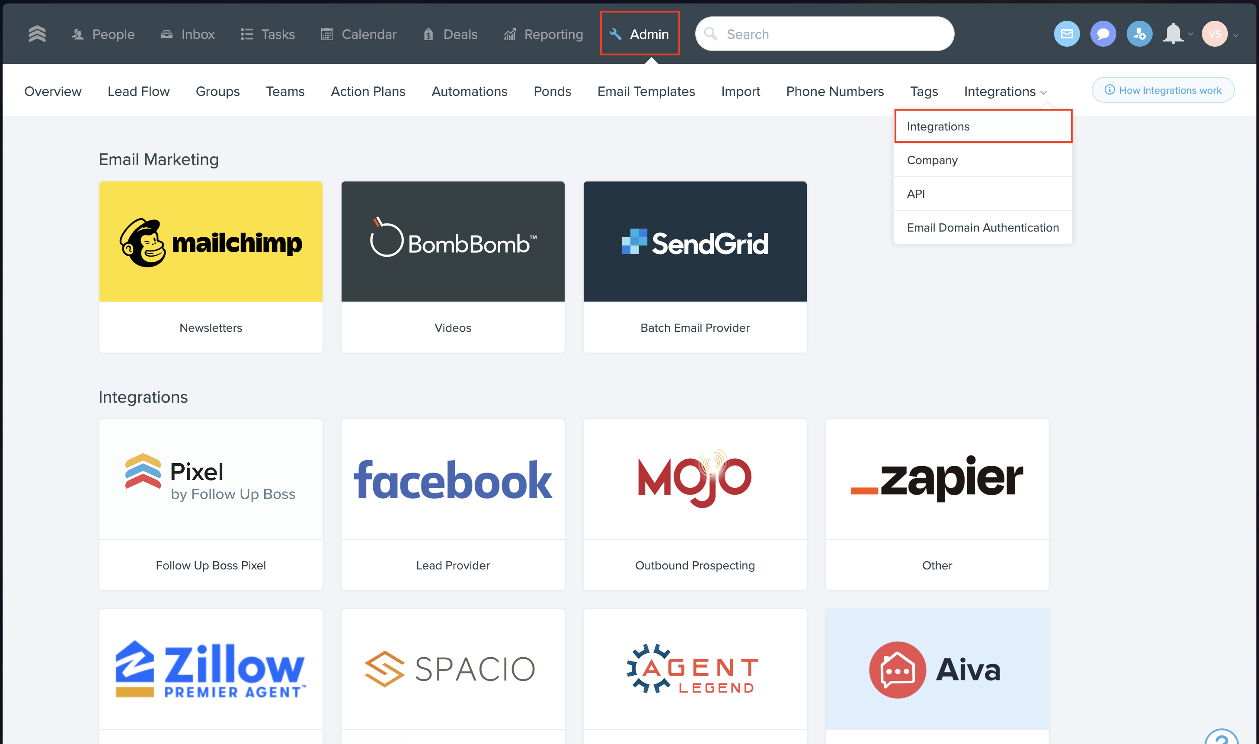
Task: Expand the Integrations submenu chevron
Action: [1043, 93]
